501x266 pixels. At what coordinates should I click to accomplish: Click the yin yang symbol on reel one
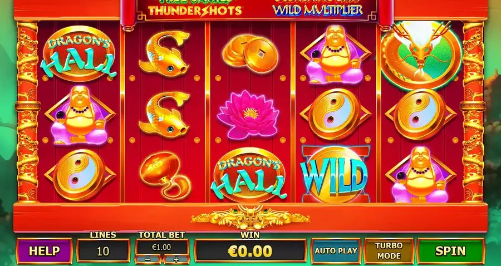click(79, 175)
